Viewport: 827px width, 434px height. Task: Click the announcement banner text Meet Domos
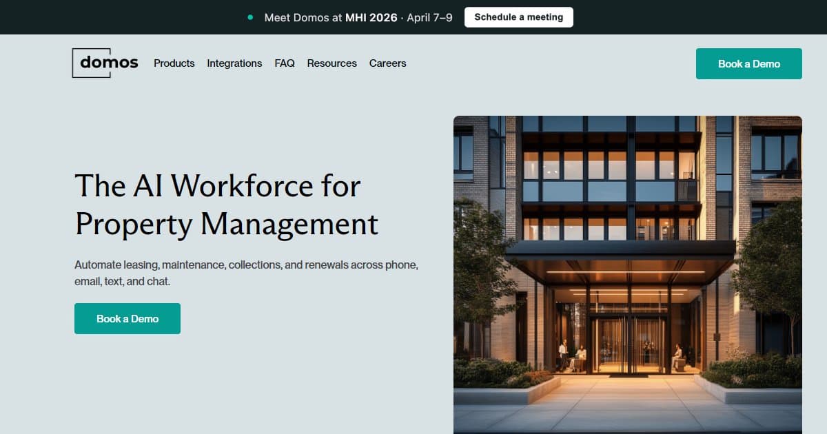295,17
